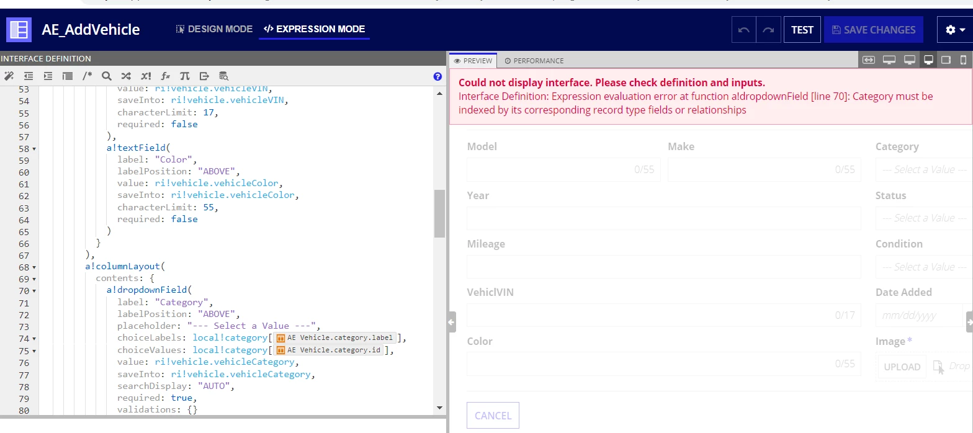Collapse the left pane with the splitter arrow
Image resolution: width=973 pixels, height=433 pixels.
[x=451, y=322]
